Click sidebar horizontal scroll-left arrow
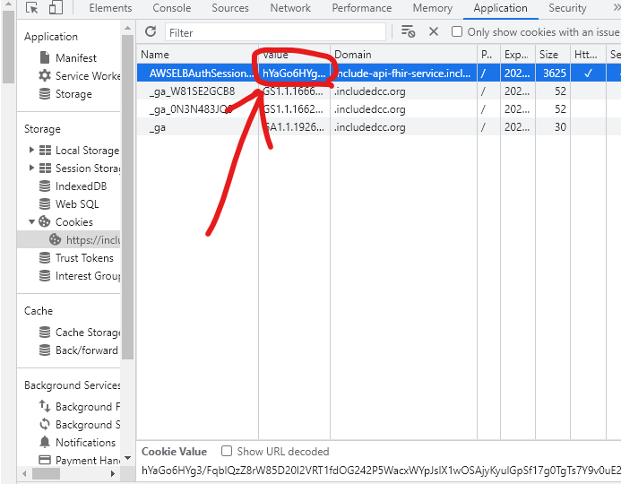The height and width of the screenshot is (484, 621). [24, 473]
